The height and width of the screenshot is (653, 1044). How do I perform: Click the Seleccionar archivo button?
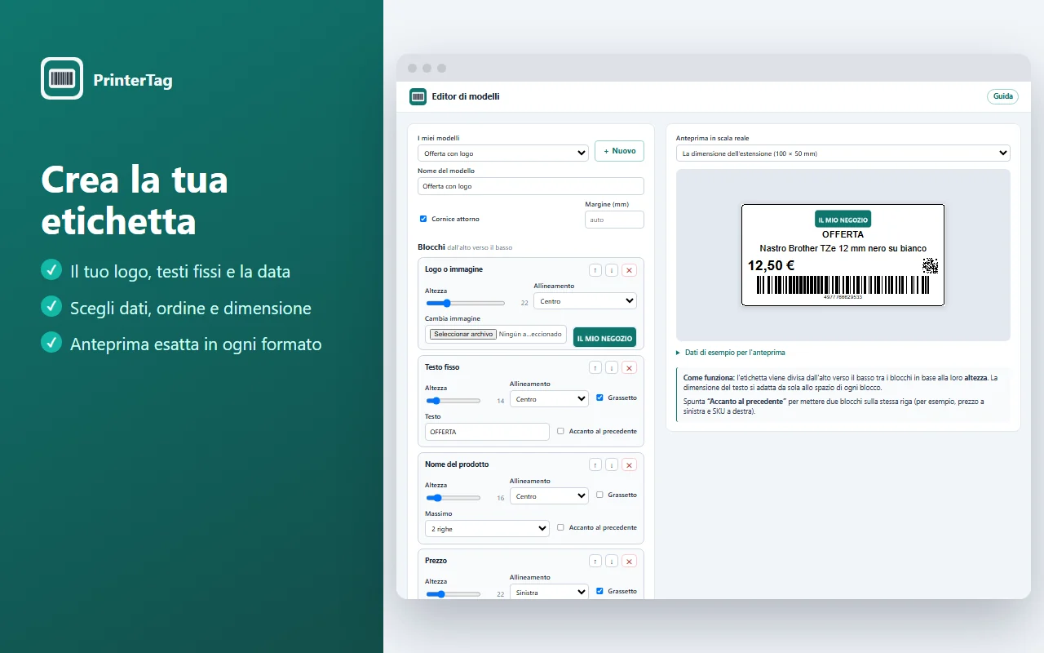pos(462,334)
